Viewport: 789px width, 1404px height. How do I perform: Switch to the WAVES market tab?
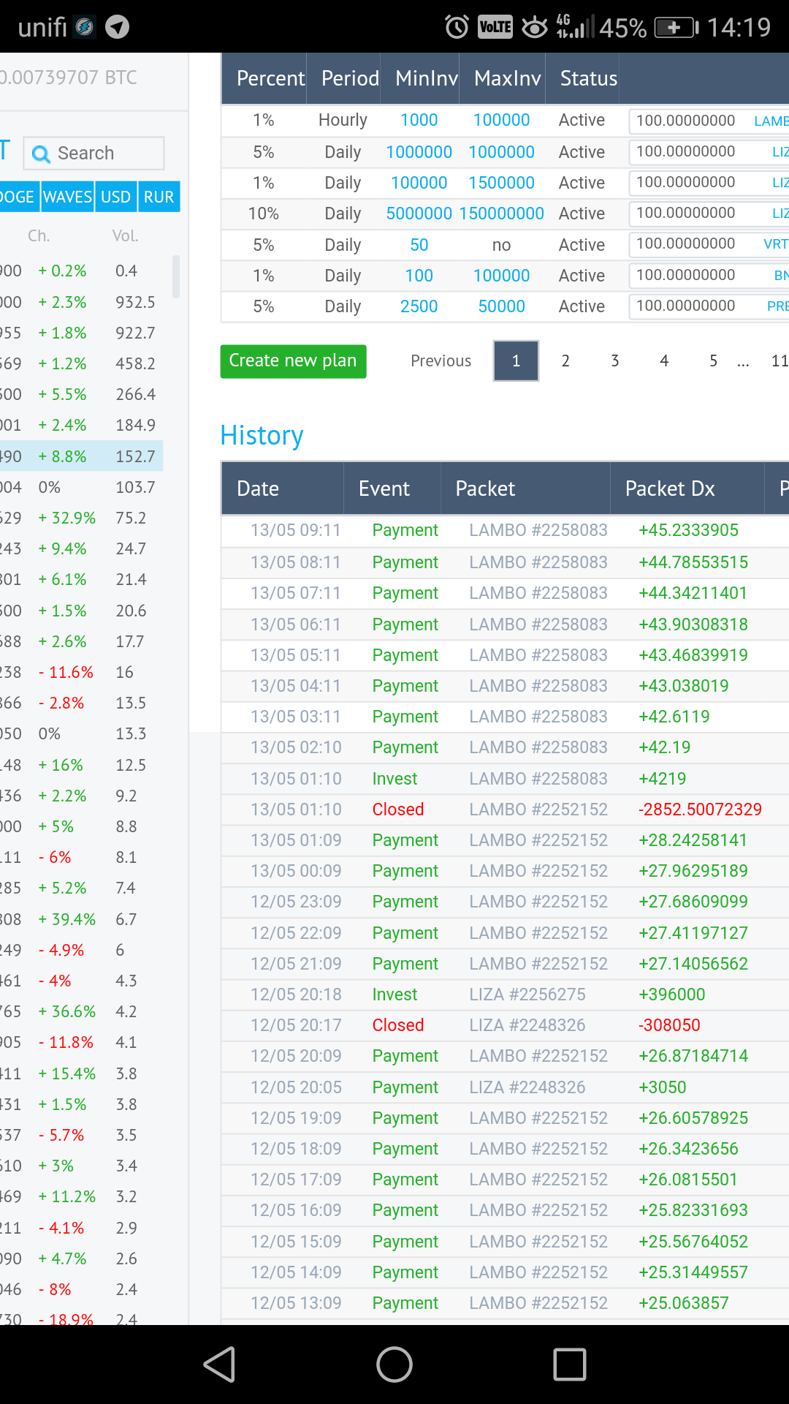(67, 197)
